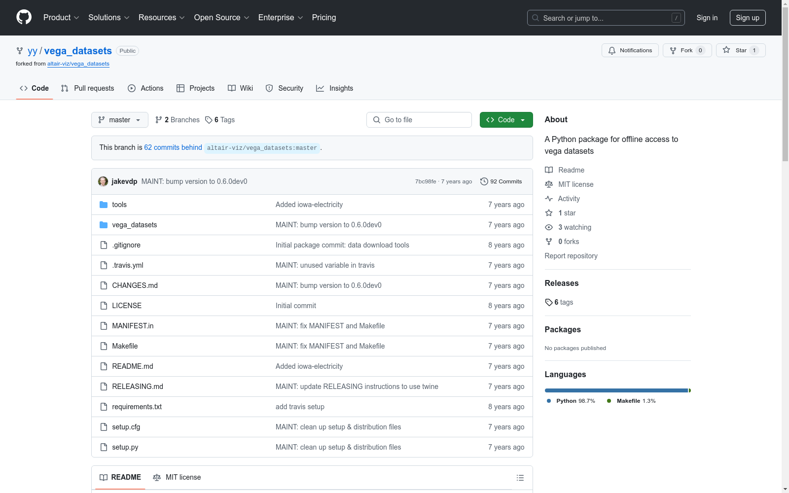Viewport: 789px width, 493px height.
Task: Open the yy owner profile link
Action: click(x=33, y=51)
